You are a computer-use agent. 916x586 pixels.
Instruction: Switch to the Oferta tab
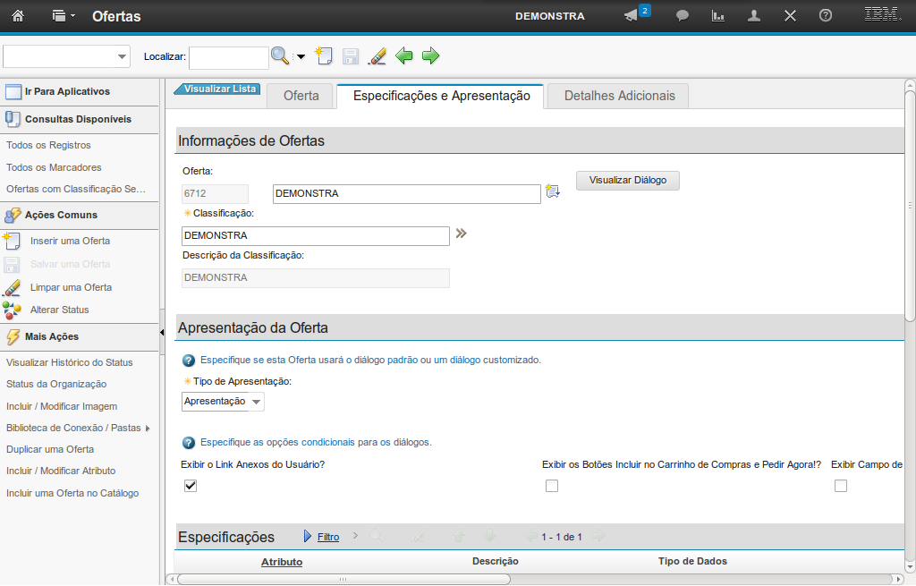(x=301, y=96)
